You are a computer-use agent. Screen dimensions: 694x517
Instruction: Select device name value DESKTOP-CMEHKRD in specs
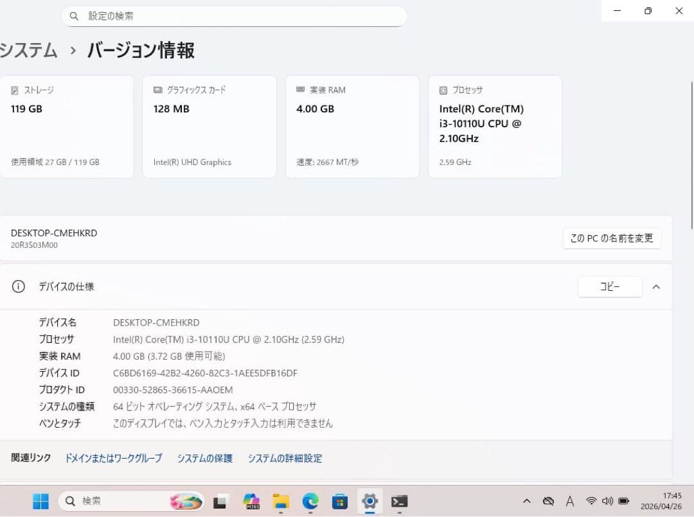(x=156, y=323)
